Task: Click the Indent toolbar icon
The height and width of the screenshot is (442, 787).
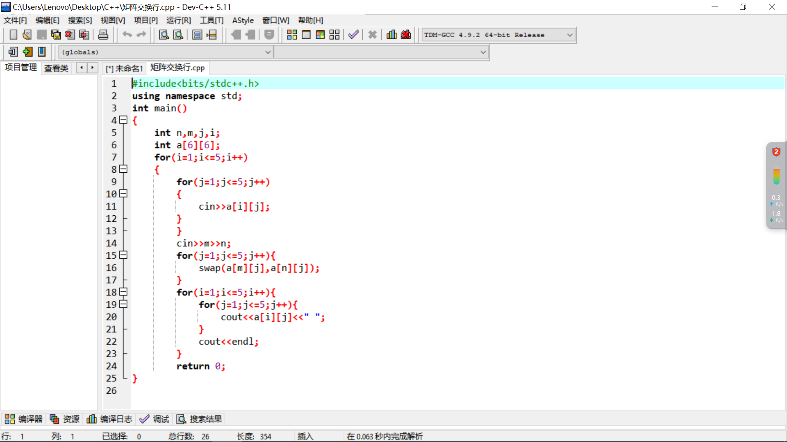Action: tap(236, 35)
